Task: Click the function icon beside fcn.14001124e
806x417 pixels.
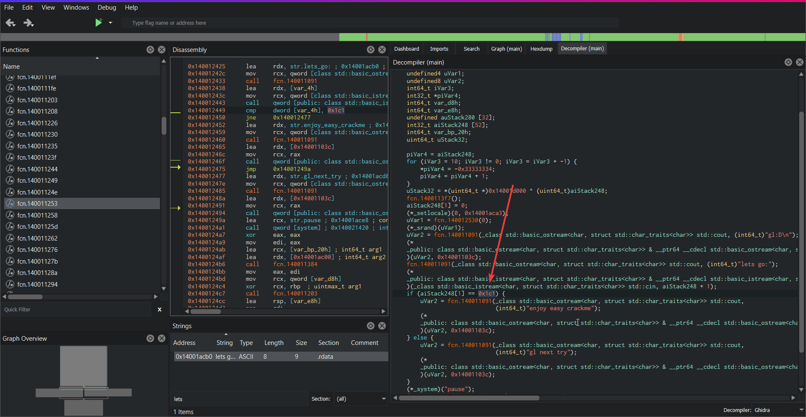Action: coord(10,192)
